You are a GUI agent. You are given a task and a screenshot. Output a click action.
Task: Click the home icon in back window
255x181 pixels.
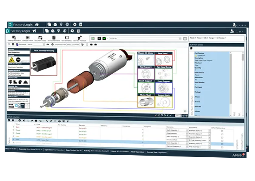37,25
